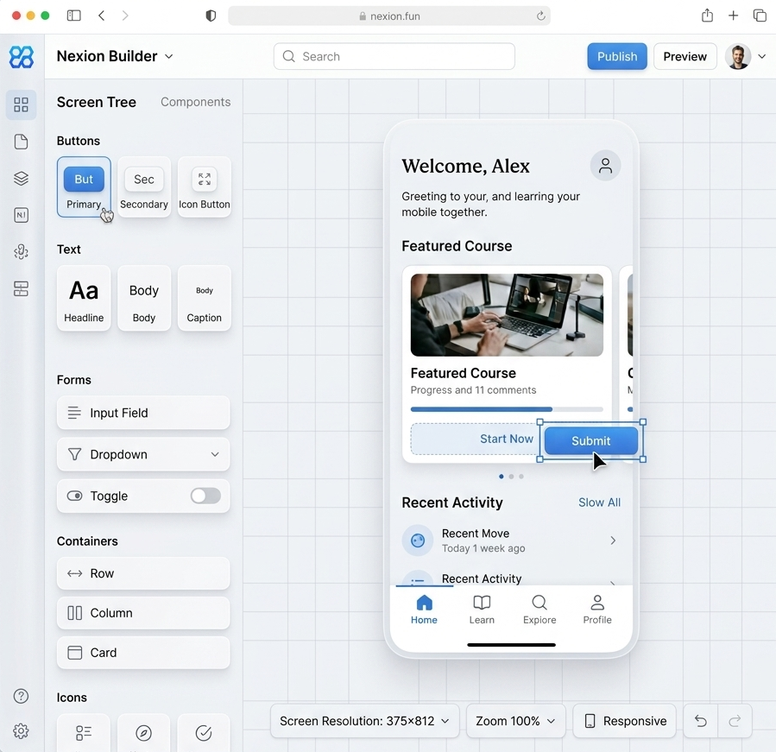
Task: Go to the Profile tab in phone preview
Action: point(597,610)
